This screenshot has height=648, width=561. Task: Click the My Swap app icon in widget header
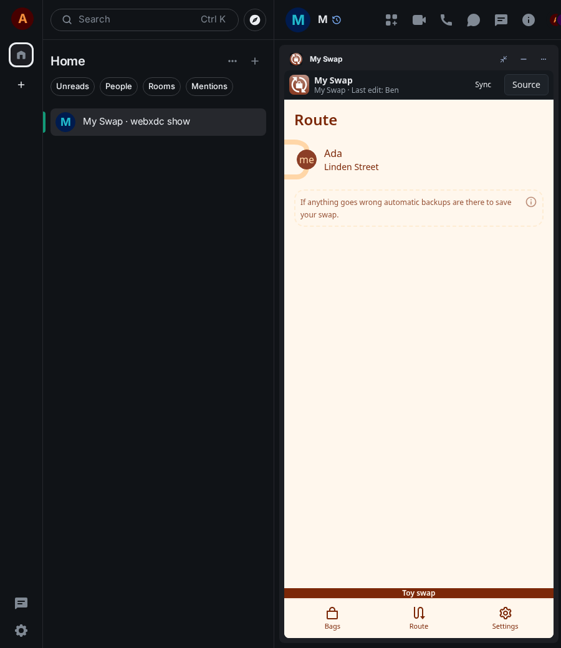[299, 85]
